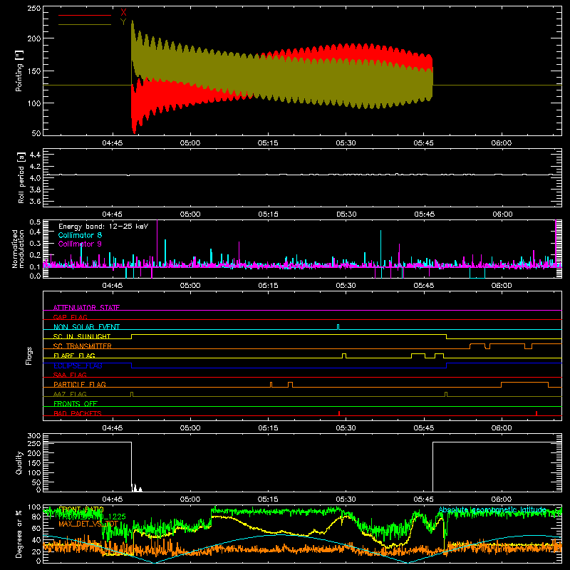The height and width of the screenshot is (570, 570).
Task: Click the '04:45' tick under the pointing plot
Action: [113, 143]
